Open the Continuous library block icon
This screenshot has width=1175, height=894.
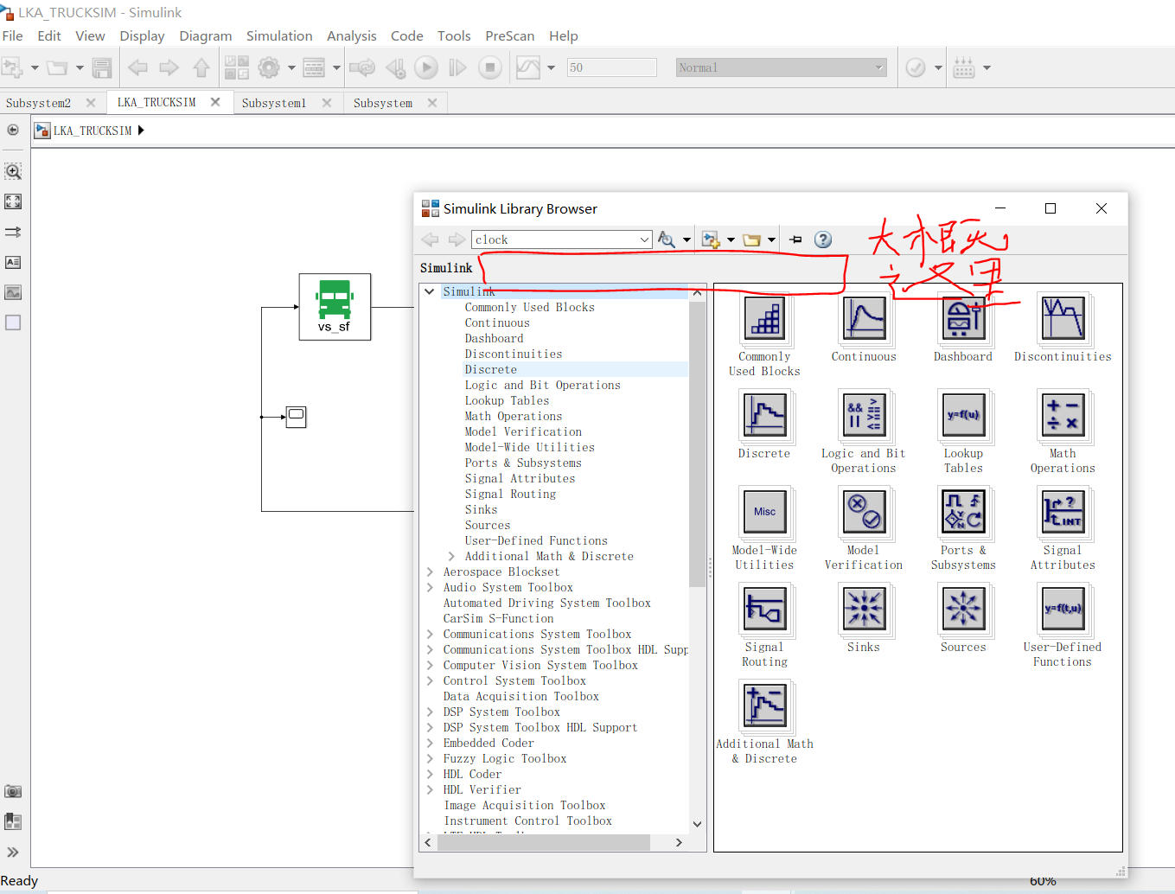click(864, 320)
